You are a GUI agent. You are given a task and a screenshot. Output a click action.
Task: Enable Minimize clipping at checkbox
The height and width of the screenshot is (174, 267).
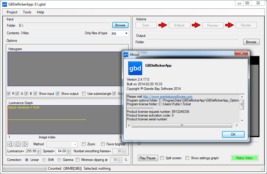(78, 160)
